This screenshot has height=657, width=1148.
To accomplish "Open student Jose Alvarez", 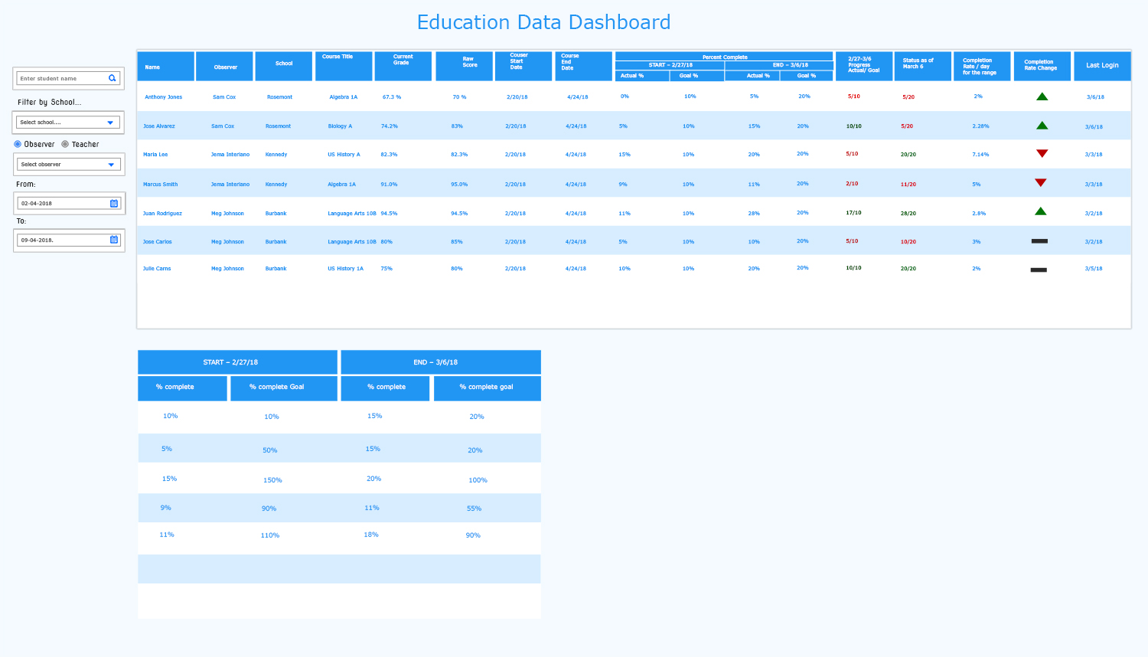I will pyautogui.click(x=159, y=126).
